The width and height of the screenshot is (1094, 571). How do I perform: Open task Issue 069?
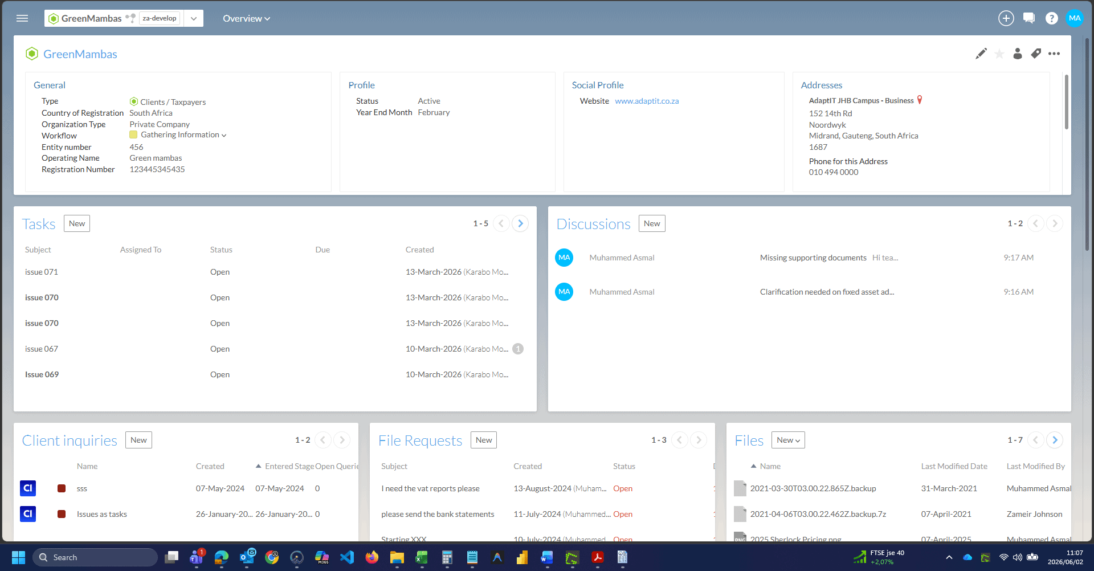[x=42, y=374]
